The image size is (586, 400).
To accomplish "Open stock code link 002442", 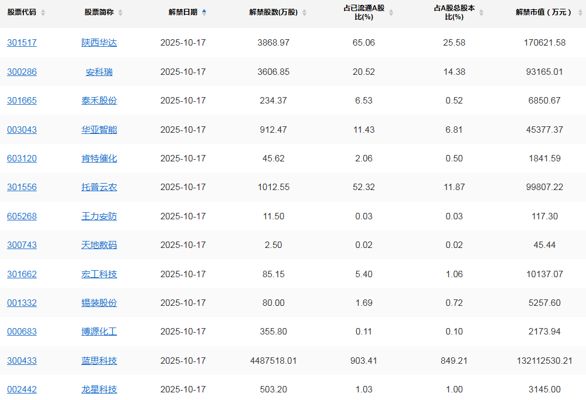I will click(22, 389).
